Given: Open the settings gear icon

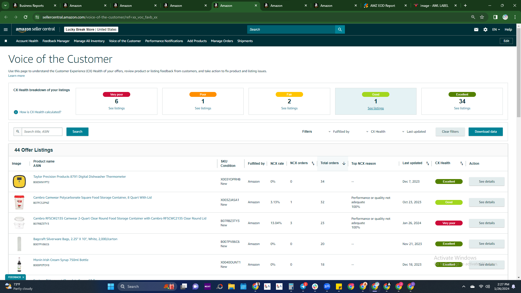Looking at the screenshot, I should [485, 30].
